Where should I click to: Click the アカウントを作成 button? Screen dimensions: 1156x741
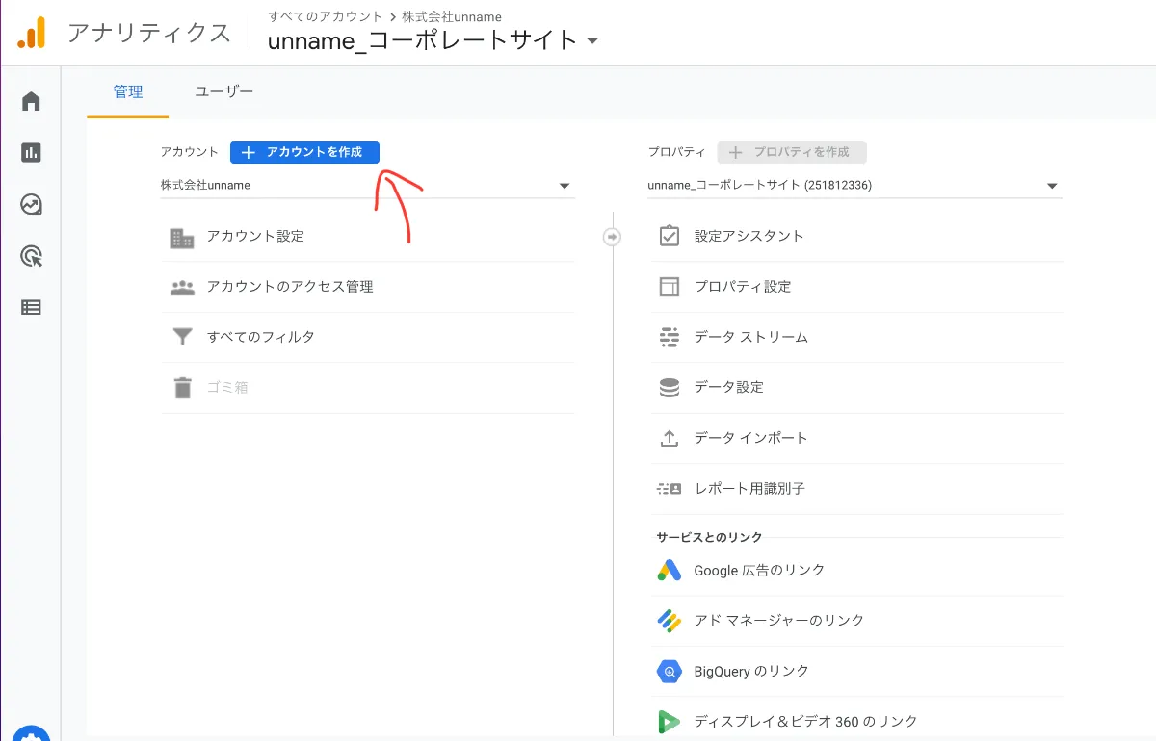tap(304, 152)
